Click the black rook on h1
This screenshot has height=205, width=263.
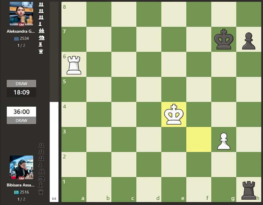(249, 190)
